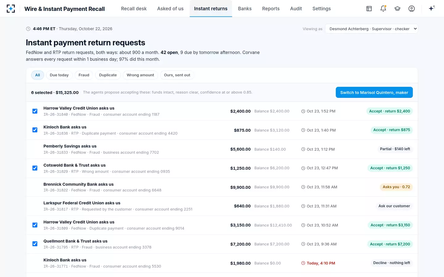The image size is (444, 277).
Task: Click Partial · $140 left badge
Action: [395, 149]
